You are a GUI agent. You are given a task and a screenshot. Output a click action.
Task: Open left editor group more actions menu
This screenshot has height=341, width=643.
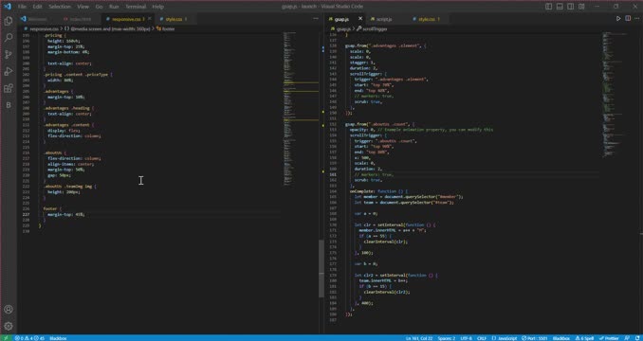316,19
